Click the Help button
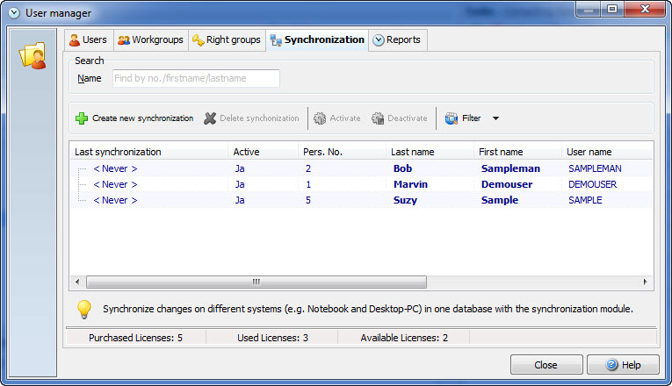The image size is (672, 386). point(623,365)
